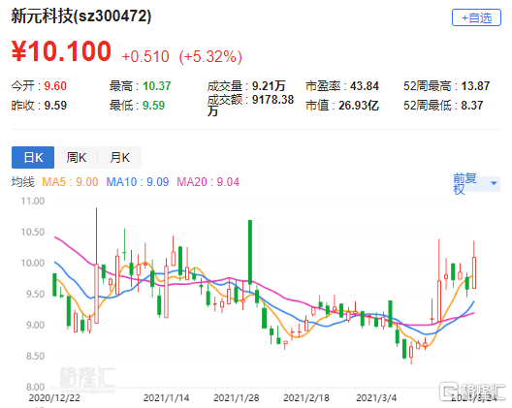Click the 52周最低 value 8.37
The height and width of the screenshot is (408, 512).
[472, 106]
